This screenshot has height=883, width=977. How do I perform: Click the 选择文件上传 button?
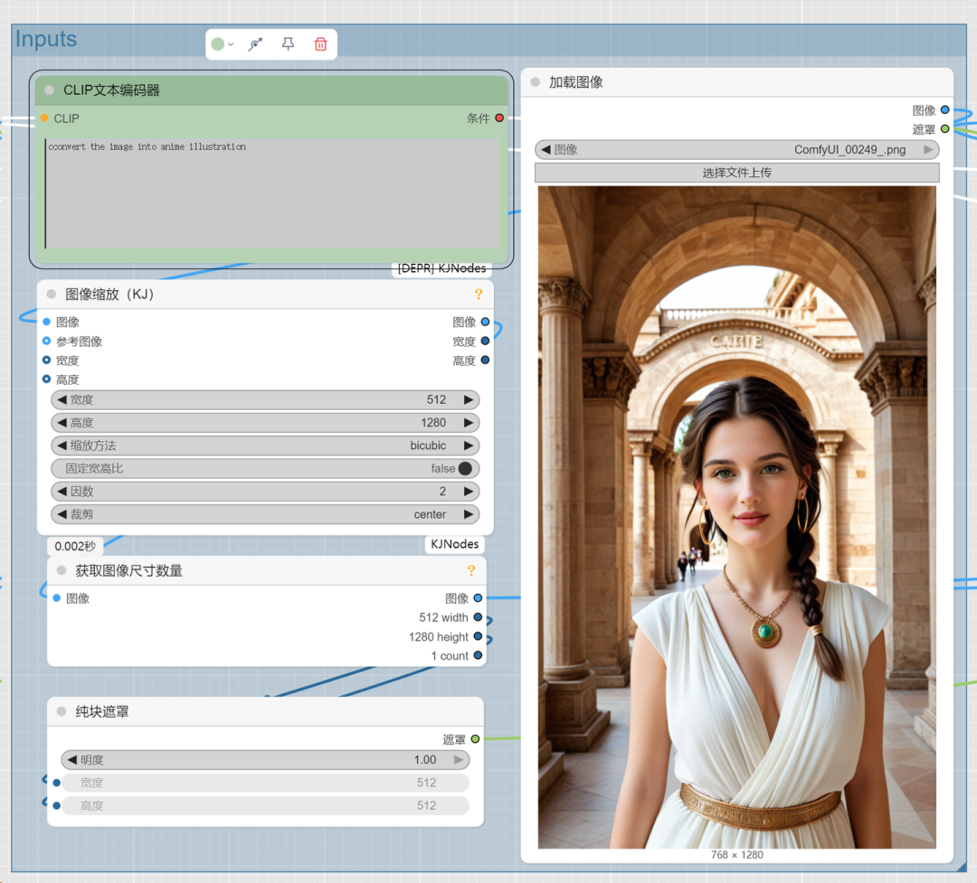[736, 173]
